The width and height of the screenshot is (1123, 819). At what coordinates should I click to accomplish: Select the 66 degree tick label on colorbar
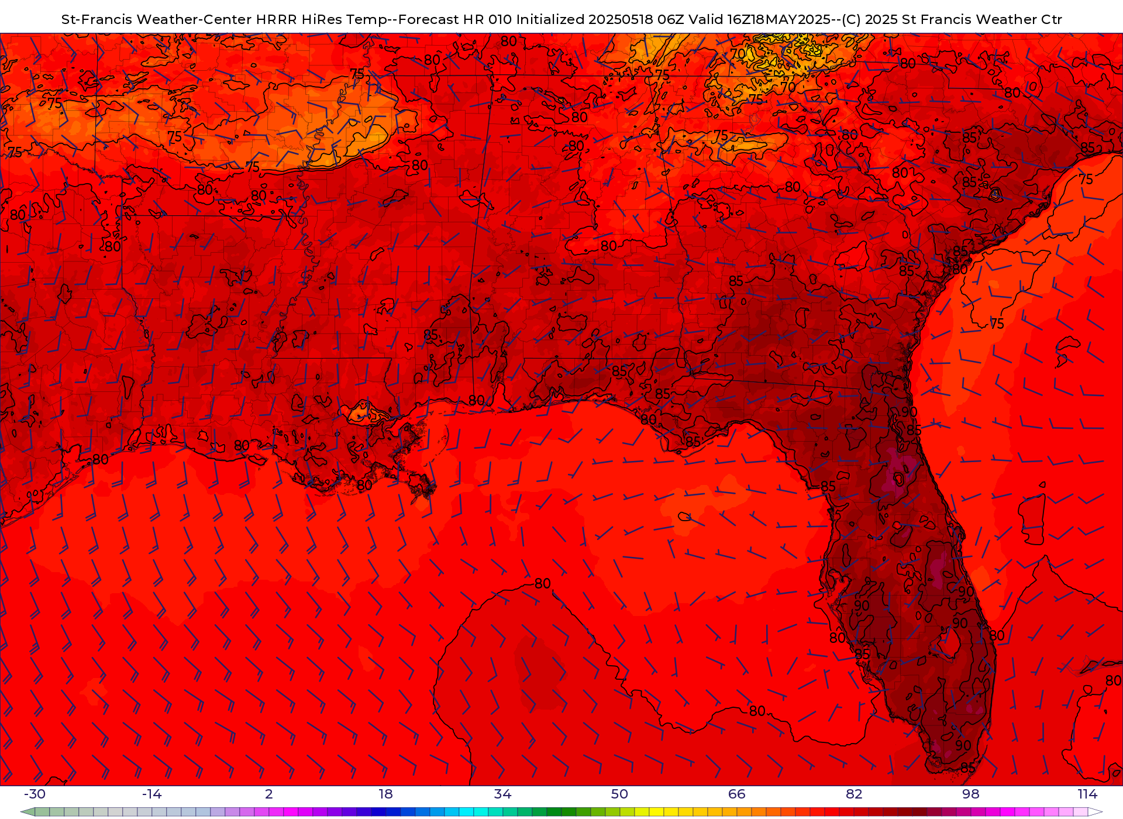tap(736, 794)
